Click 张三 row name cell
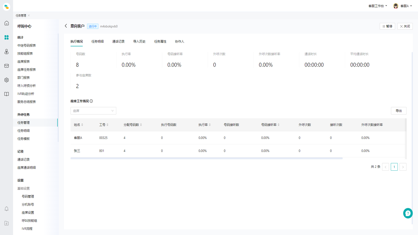 [77, 151]
